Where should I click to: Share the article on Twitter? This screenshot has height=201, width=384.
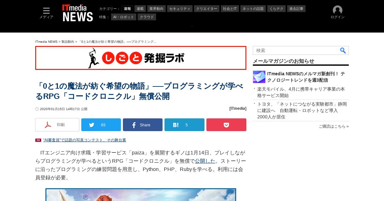pyautogui.click(x=101, y=125)
